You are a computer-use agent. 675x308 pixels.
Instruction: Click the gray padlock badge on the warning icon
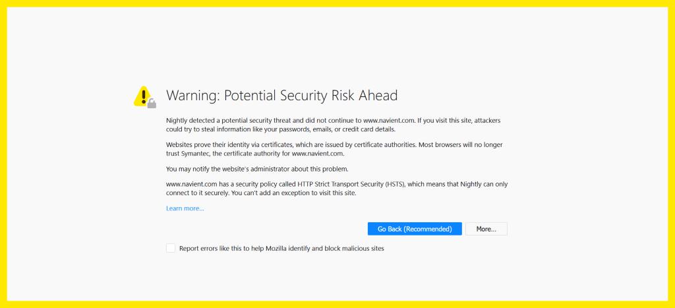coord(152,103)
